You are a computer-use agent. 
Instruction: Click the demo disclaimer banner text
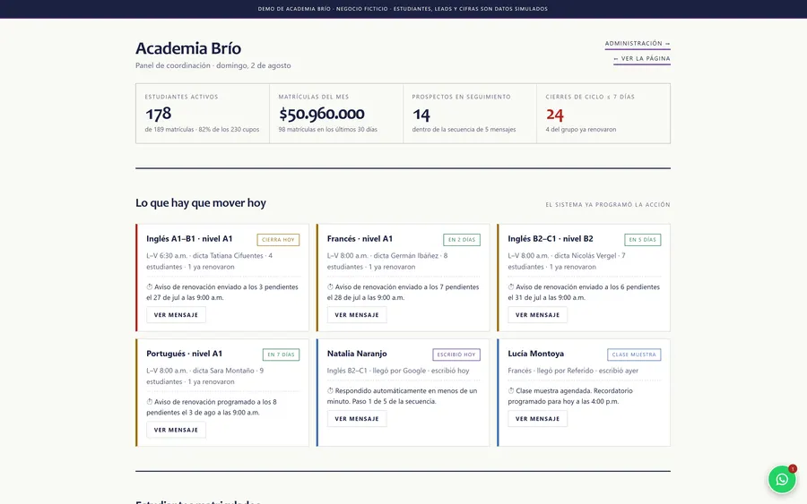[403, 9]
